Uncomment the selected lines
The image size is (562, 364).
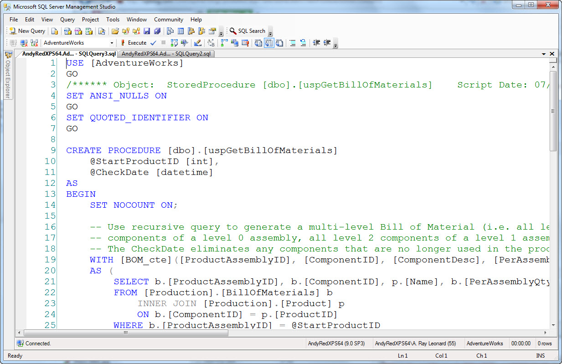[303, 43]
